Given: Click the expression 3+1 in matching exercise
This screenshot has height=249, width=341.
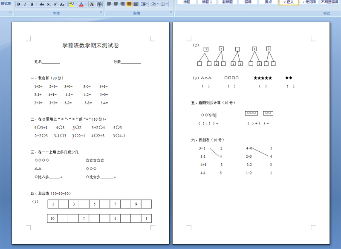Looking at the screenshot, I should coord(202,148).
